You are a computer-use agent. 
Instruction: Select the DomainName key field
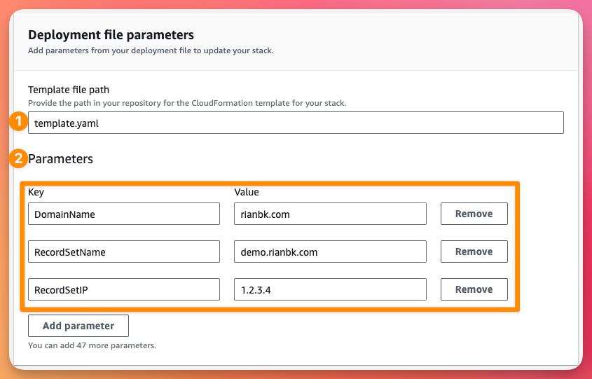124,214
